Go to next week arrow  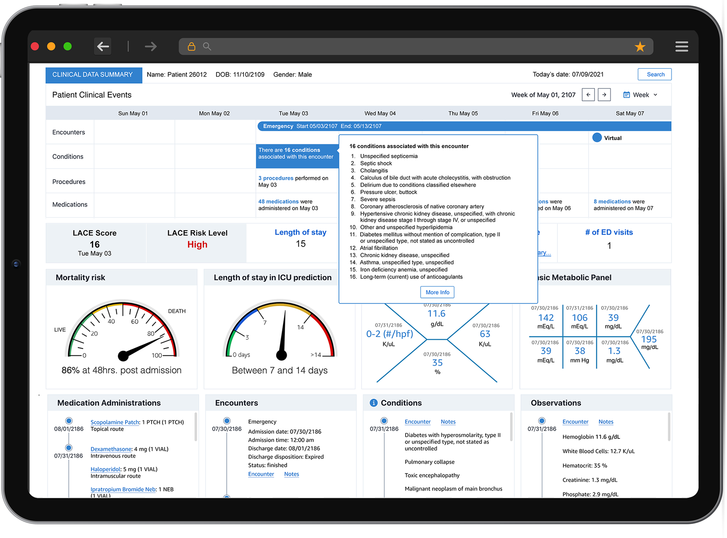604,95
